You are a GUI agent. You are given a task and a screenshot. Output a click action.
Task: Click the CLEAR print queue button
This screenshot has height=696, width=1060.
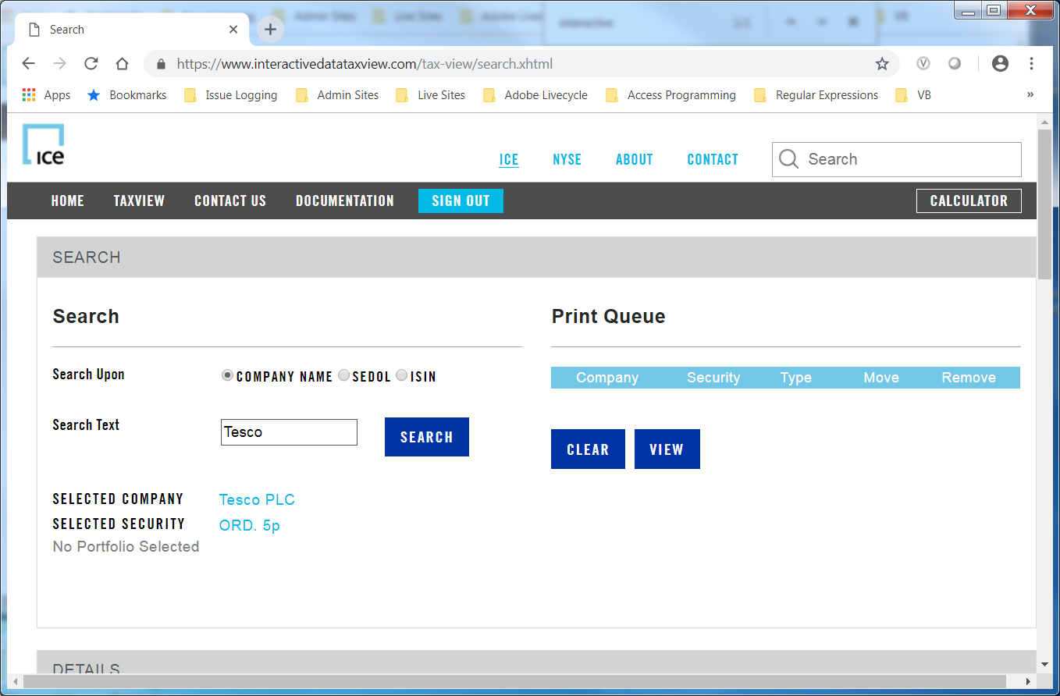pyautogui.click(x=588, y=449)
